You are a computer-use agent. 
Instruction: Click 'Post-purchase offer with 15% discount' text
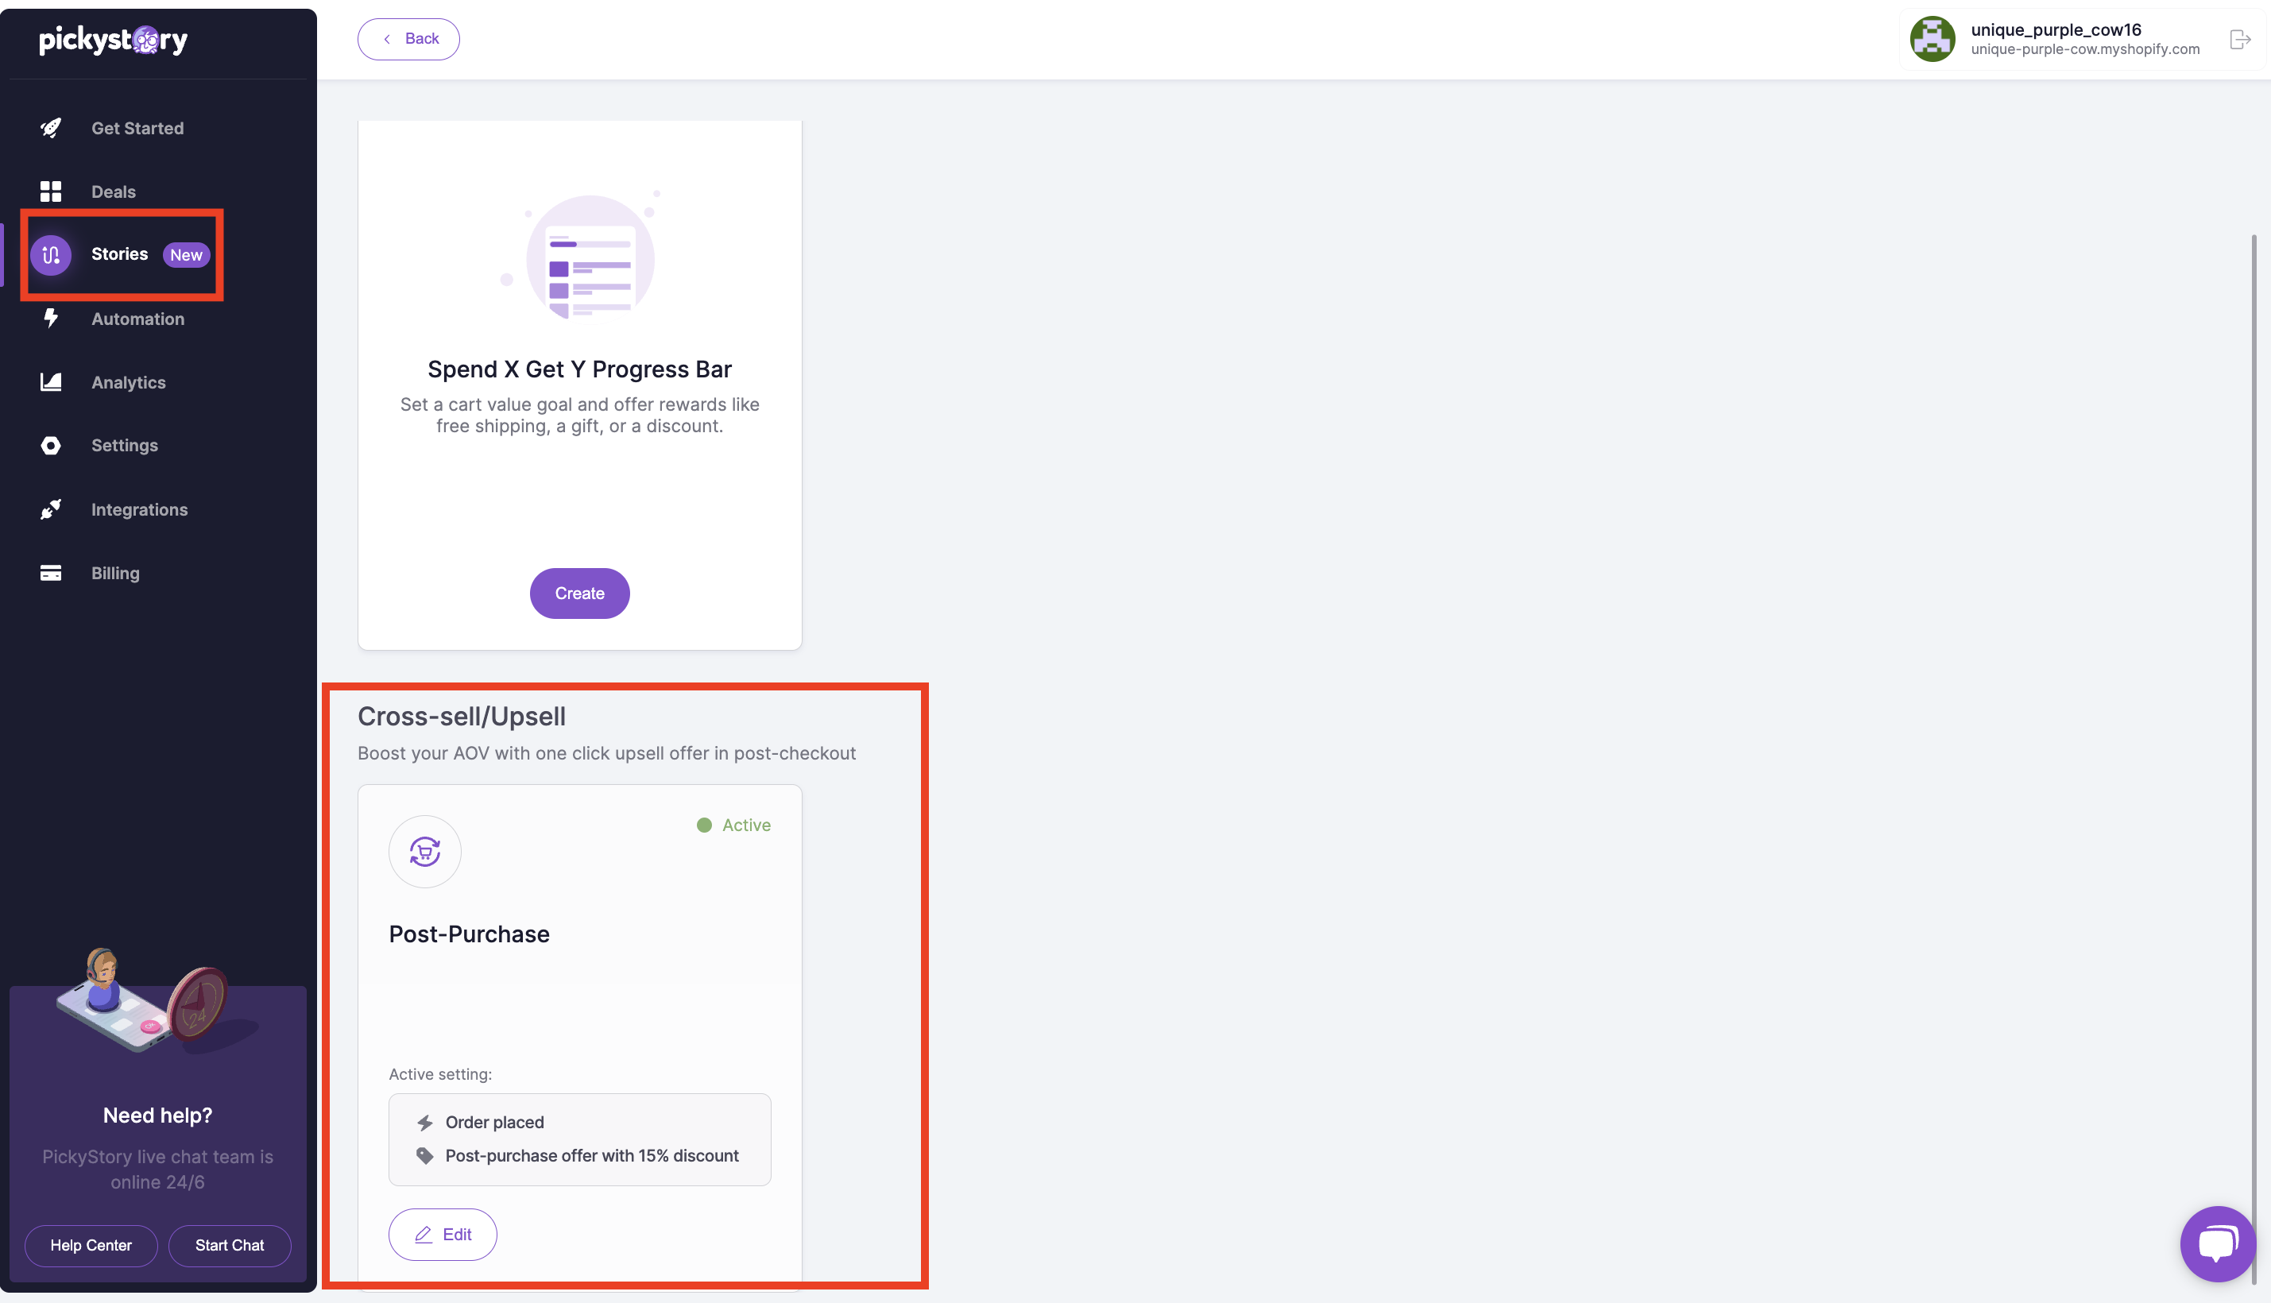pyautogui.click(x=592, y=1155)
